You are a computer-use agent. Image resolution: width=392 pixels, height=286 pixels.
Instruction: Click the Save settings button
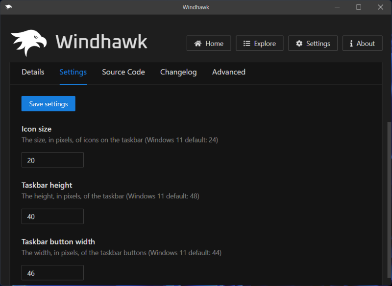48,103
